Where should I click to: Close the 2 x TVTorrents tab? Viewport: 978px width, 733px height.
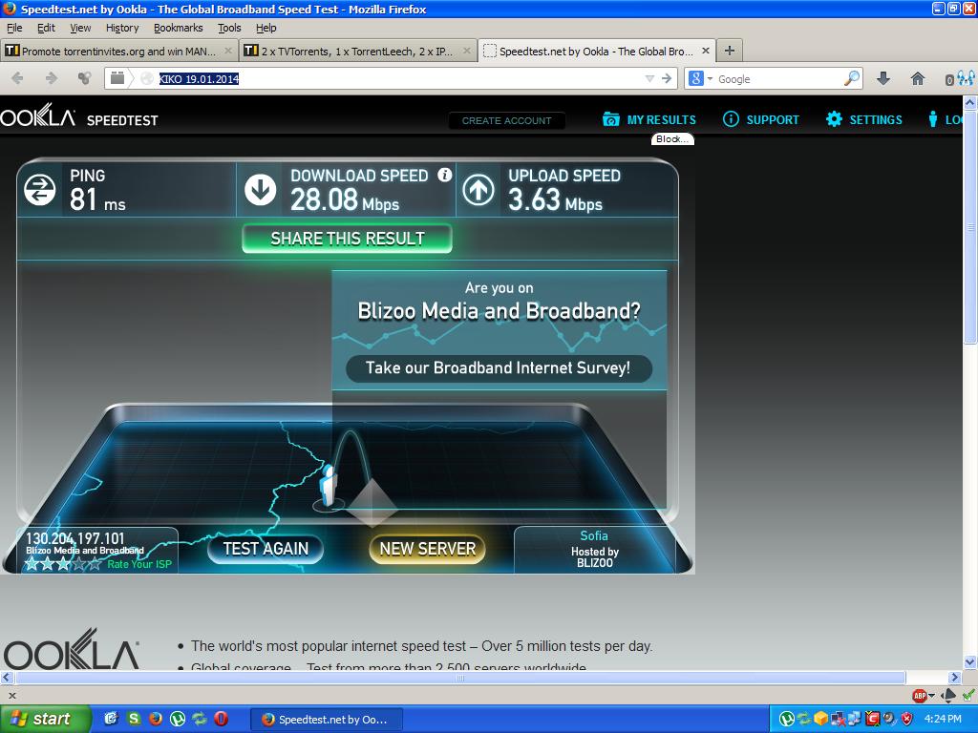466,51
